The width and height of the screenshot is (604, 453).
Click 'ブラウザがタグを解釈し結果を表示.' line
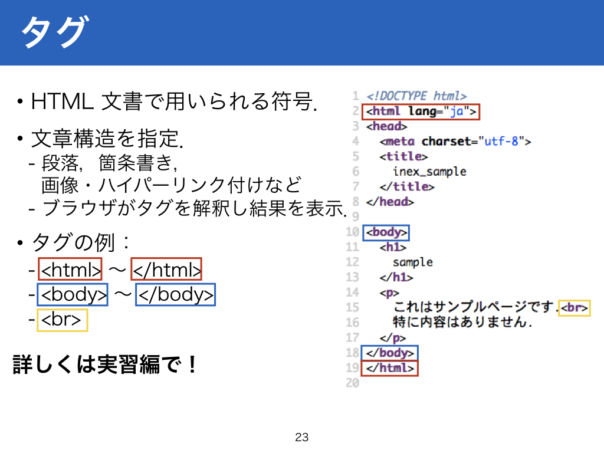click(194, 208)
